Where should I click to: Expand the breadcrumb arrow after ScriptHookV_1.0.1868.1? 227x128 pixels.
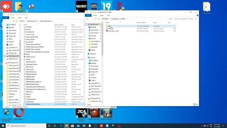[127, 19]
